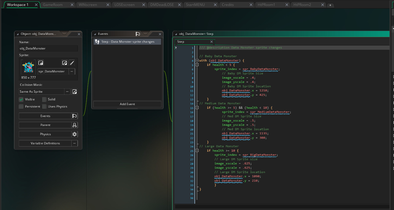Viewport: 394px width, 210px height.
Task: Close the WINscreen tab
Action: 108,5
